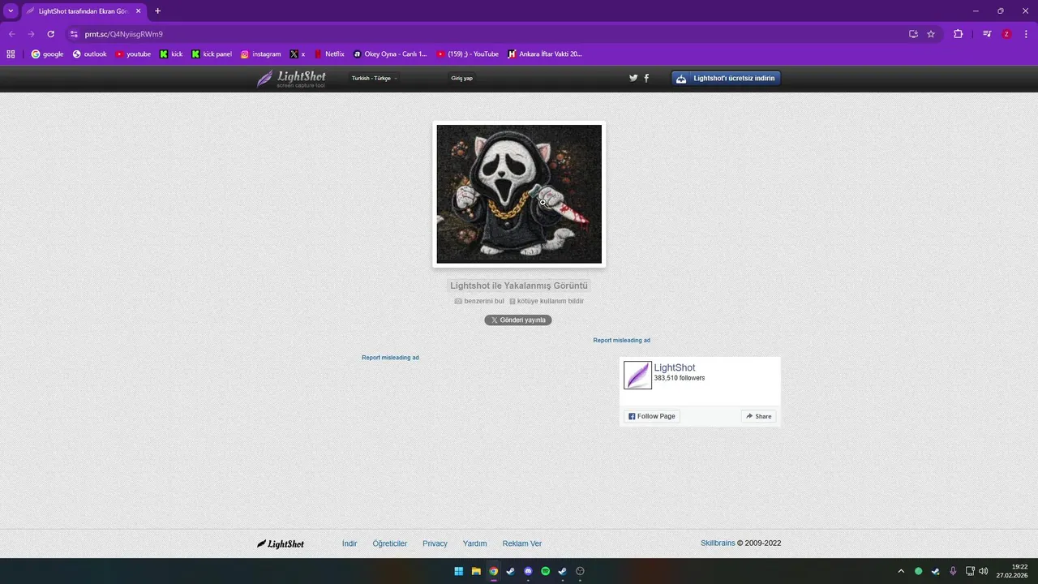Reload the page with the refresh icon

[50, 34]
